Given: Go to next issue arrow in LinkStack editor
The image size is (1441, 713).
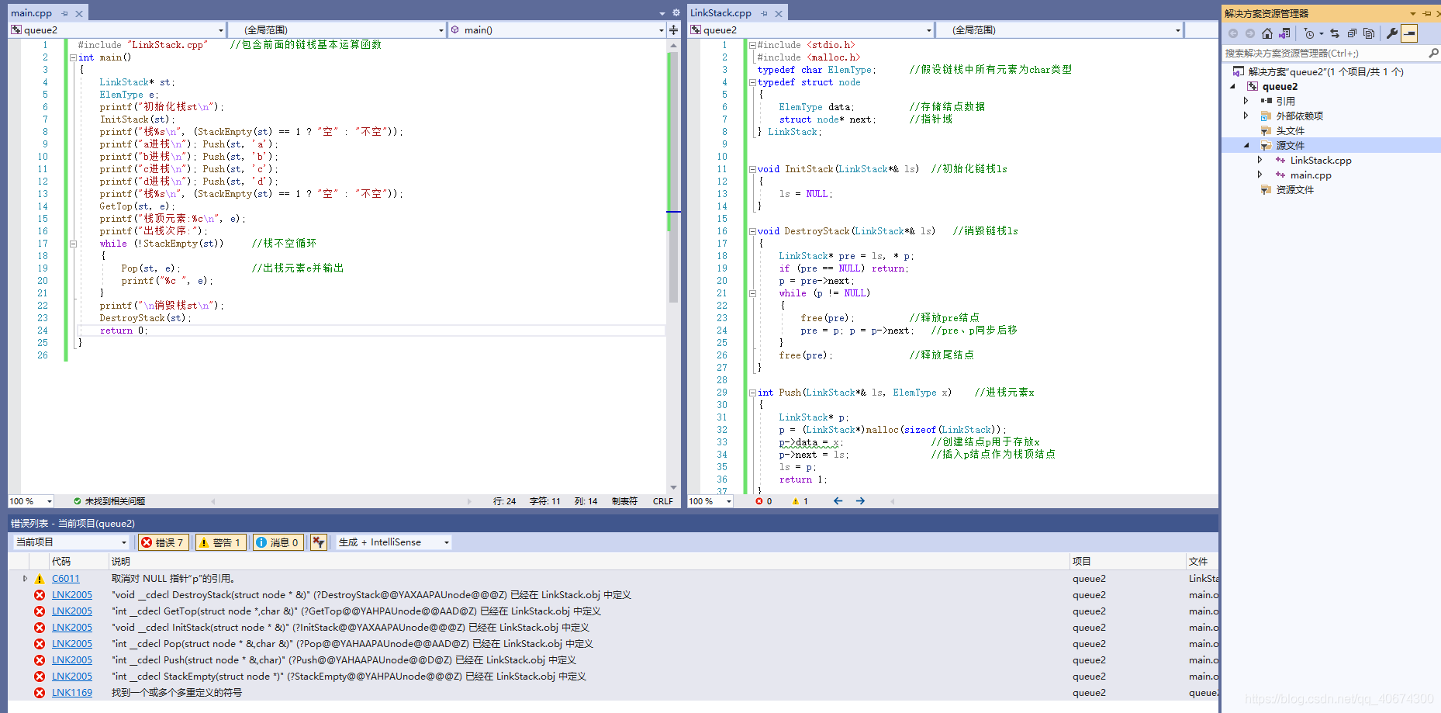Looking at the screenshot, I should coord(860,501).
